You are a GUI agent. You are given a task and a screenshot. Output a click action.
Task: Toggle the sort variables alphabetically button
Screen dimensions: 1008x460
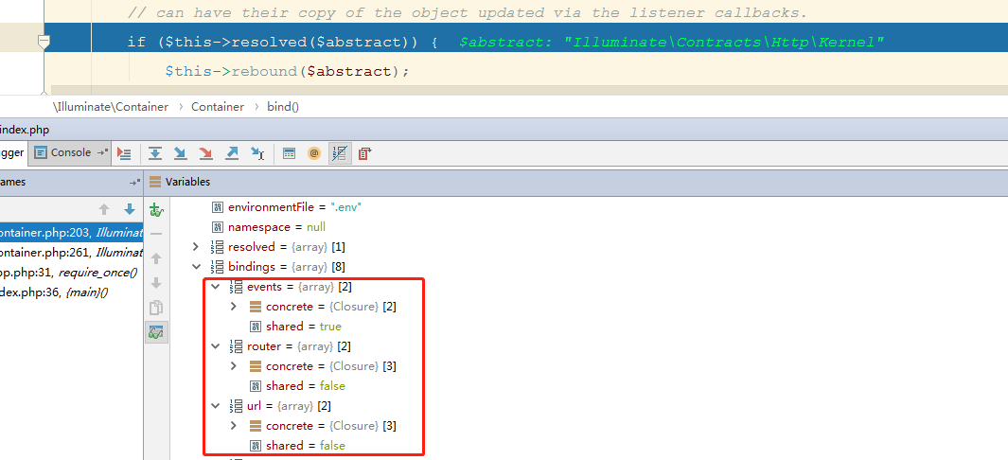coord(340,153)
